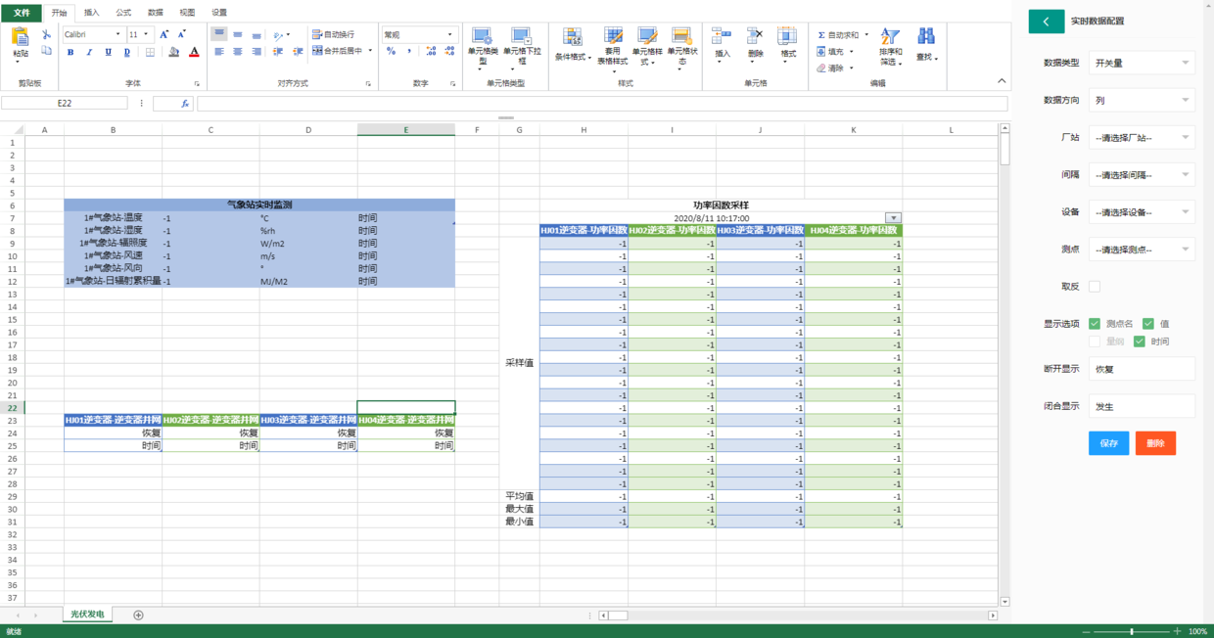The height and width of the screenshot is (638, 1214).
Task: Open the 数据类型 开关量 dropdown
Action: (x=1142, y=63)
